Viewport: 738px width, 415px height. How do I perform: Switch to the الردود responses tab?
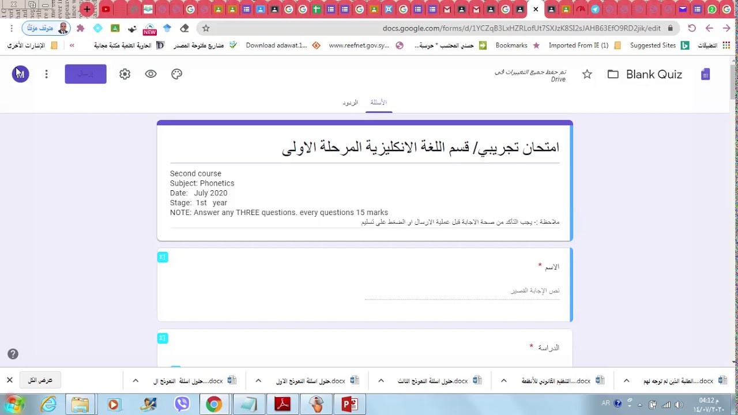tap(350, 103)
